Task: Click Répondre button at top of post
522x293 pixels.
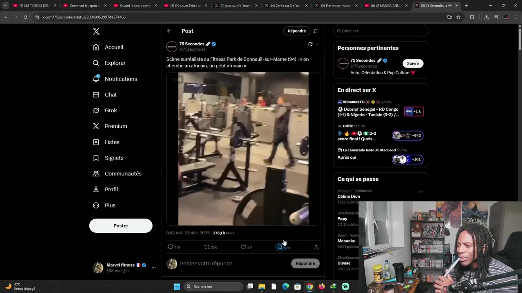Action: (x=297, y=31)
